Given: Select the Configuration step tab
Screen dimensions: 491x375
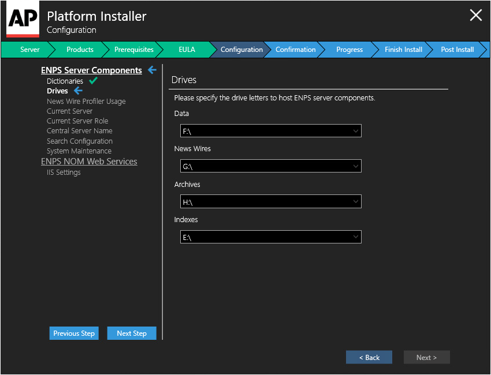Looking at the screenshot, I should (x=241, y=50).
